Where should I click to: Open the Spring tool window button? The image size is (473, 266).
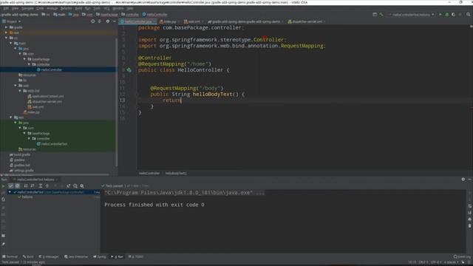[100, 256]
